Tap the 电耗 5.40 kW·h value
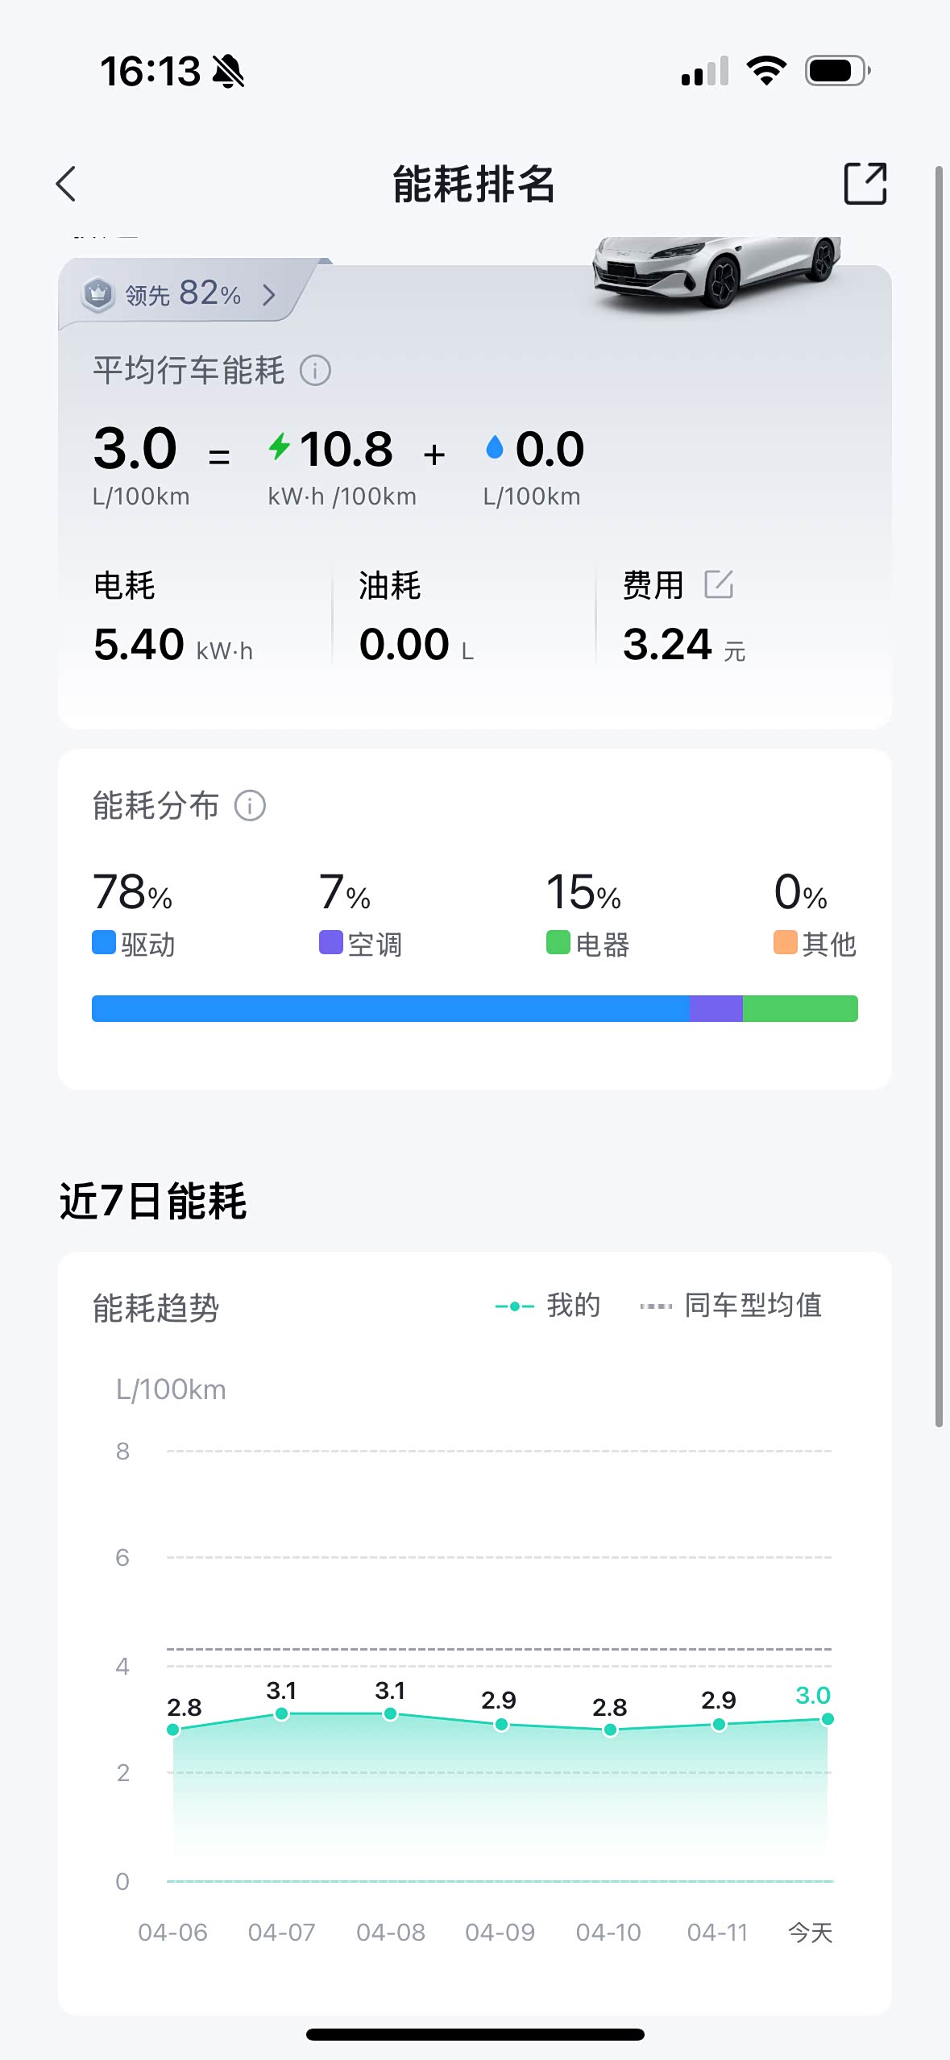The image size is (950, 2060). (173, 645)
